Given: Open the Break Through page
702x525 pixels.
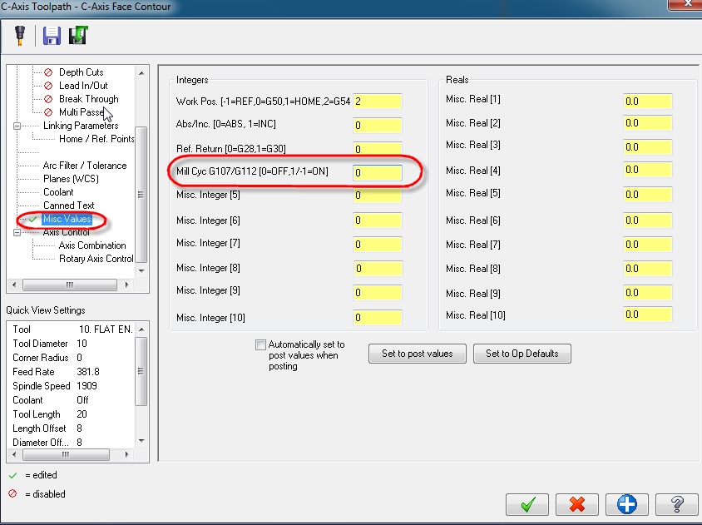Looking at the screenshot, I should 89,99.
